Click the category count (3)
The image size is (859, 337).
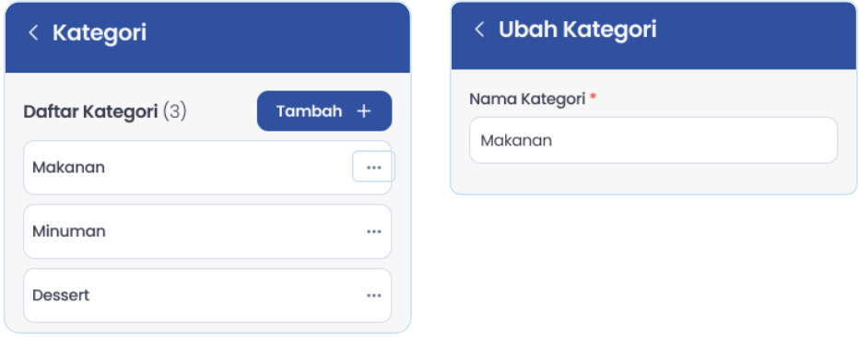point(175,111)
